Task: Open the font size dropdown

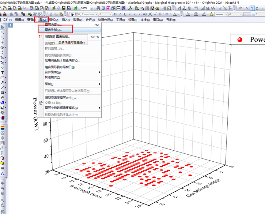Action: 111,14
